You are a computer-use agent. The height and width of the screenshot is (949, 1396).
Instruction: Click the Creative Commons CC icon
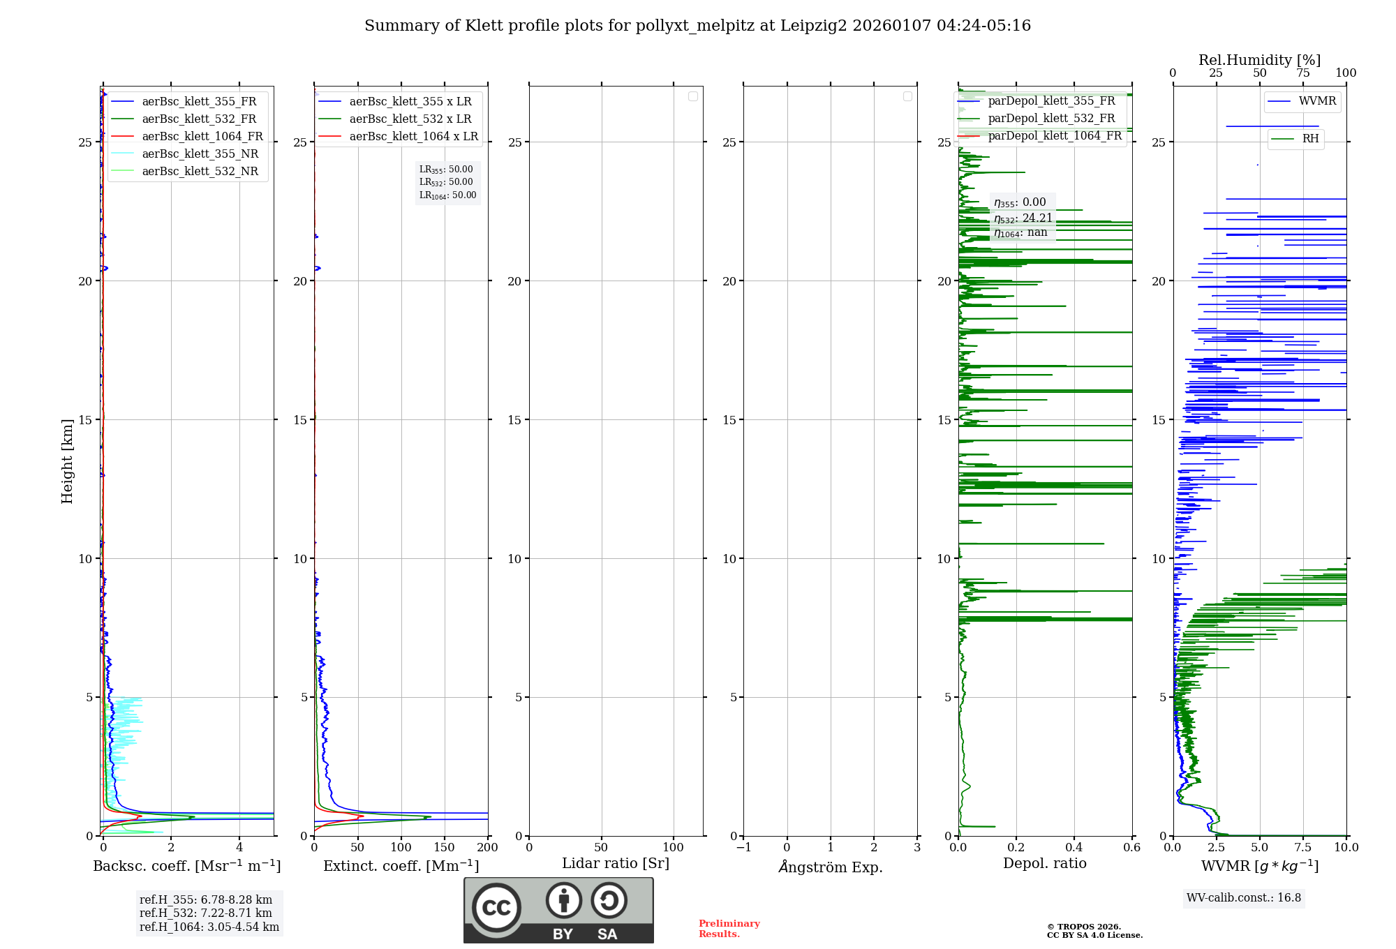click(x=496, y=907)
